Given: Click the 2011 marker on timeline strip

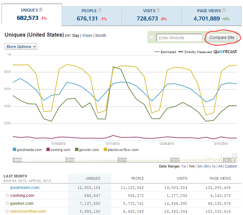Looking at the screenshot, I should pos(122,160).
